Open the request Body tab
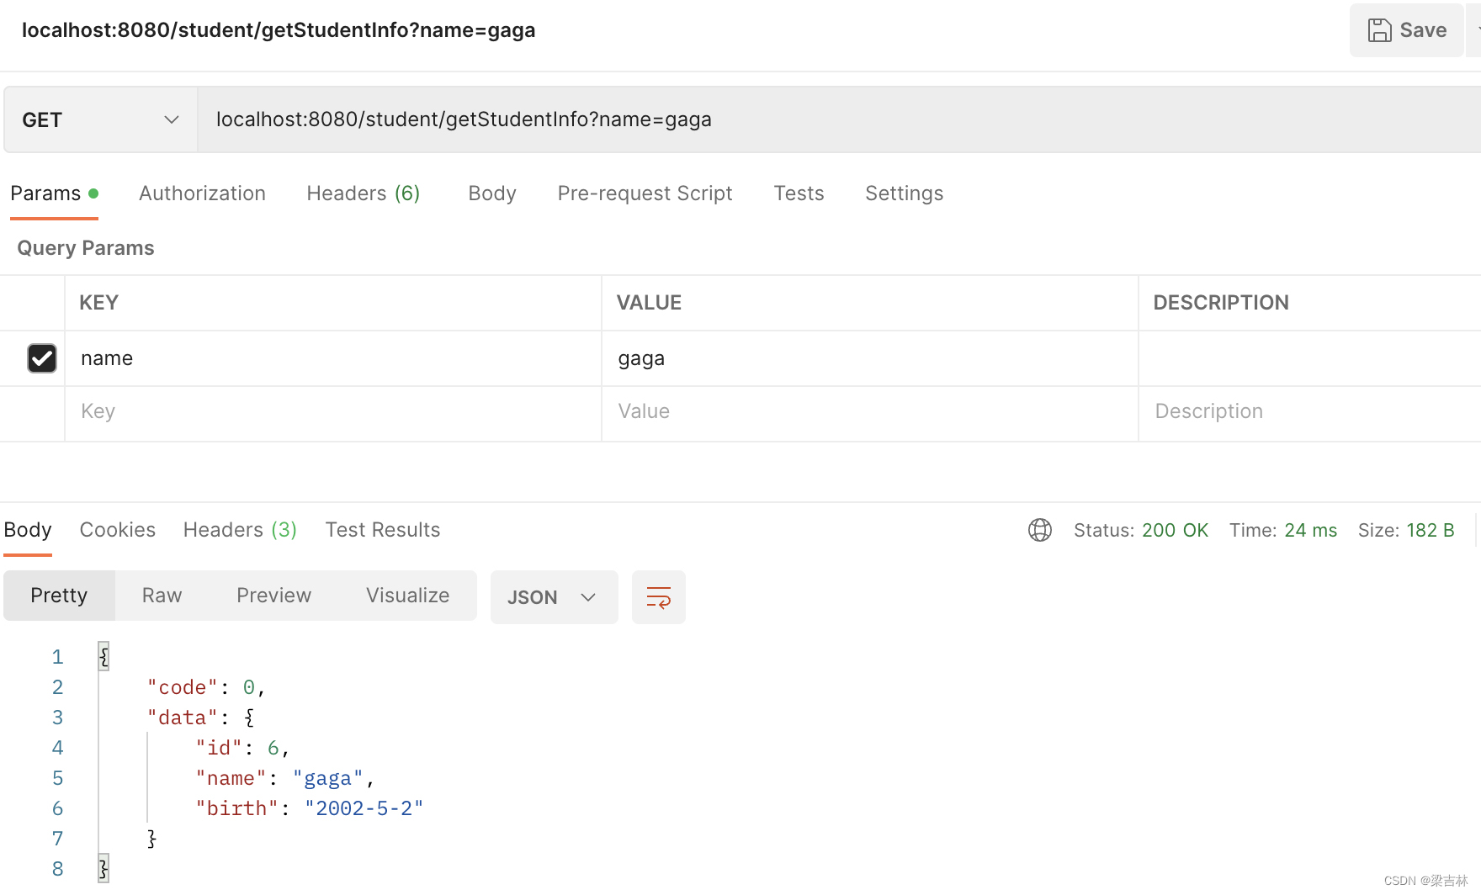 tap(492, 193)
